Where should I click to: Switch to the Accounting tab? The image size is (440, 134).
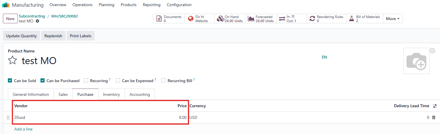[139, 94]
